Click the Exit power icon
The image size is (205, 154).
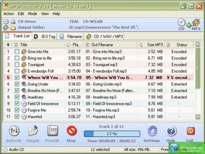pos(191,131)
